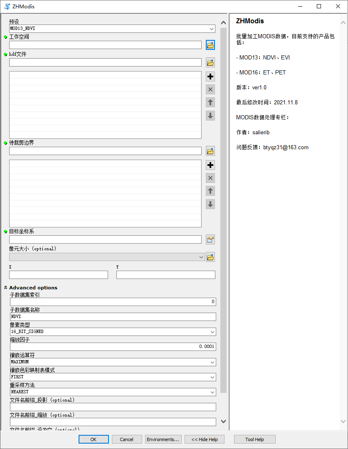Click the ZHModis script icon in the title bar
The image size is (348, 449).
pos(7,6)
